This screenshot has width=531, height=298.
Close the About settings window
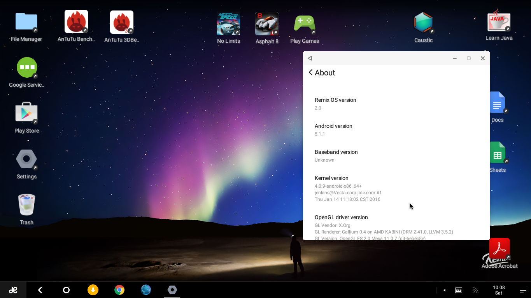tap(483, 58)
